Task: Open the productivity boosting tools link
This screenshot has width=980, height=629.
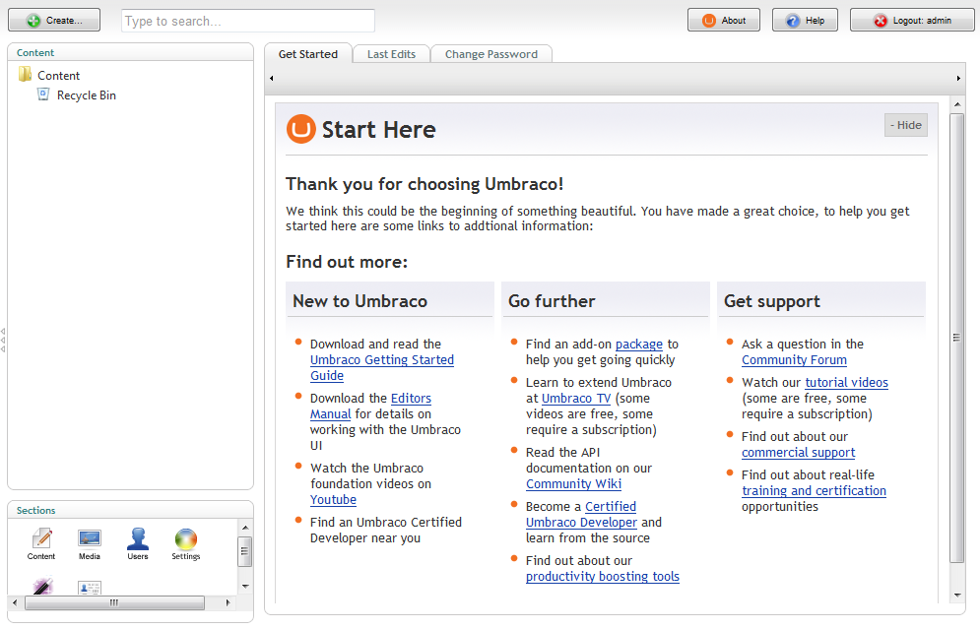Action: (x=603, y=577)
